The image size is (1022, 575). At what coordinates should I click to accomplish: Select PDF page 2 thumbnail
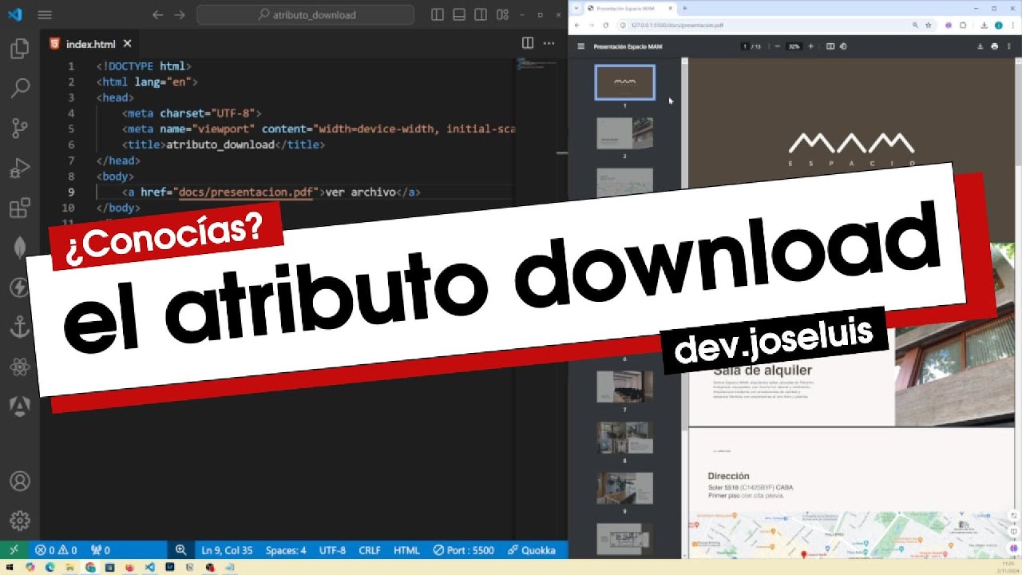pyautogui.click(x=625, y=133)
